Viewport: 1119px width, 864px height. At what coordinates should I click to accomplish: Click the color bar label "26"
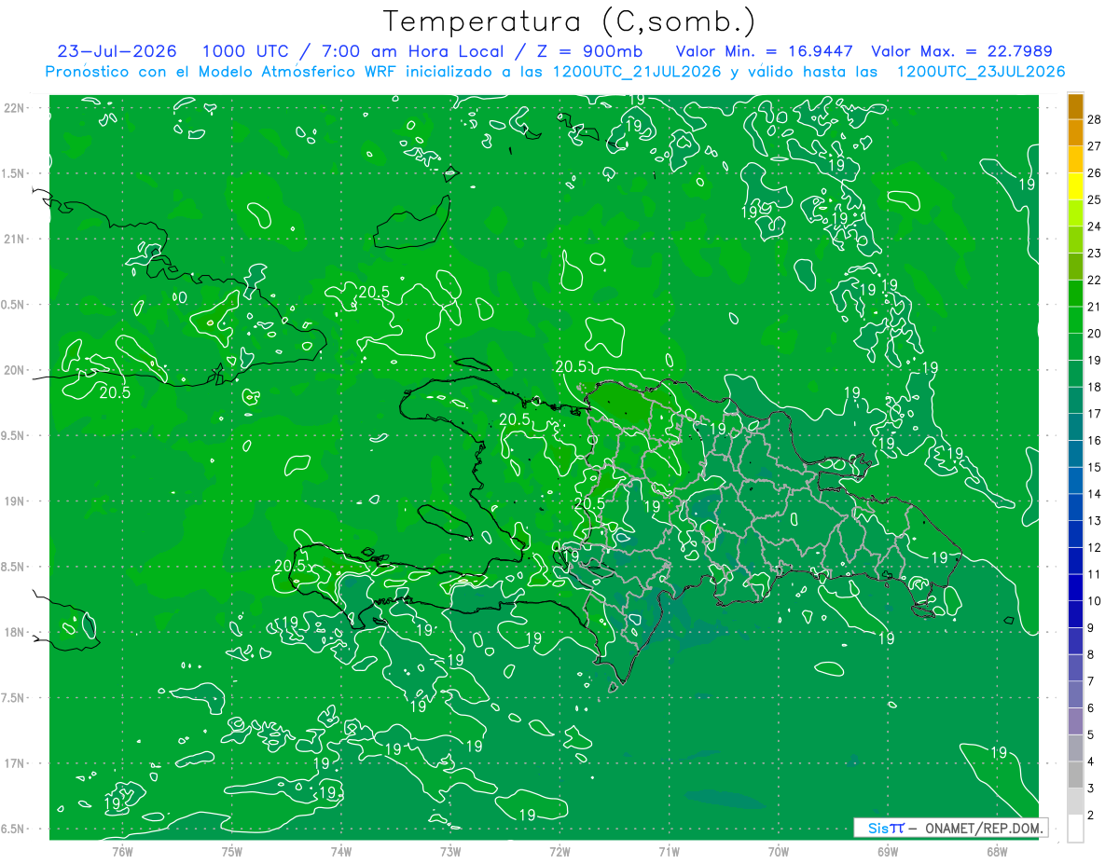[x=1095, y=172]
